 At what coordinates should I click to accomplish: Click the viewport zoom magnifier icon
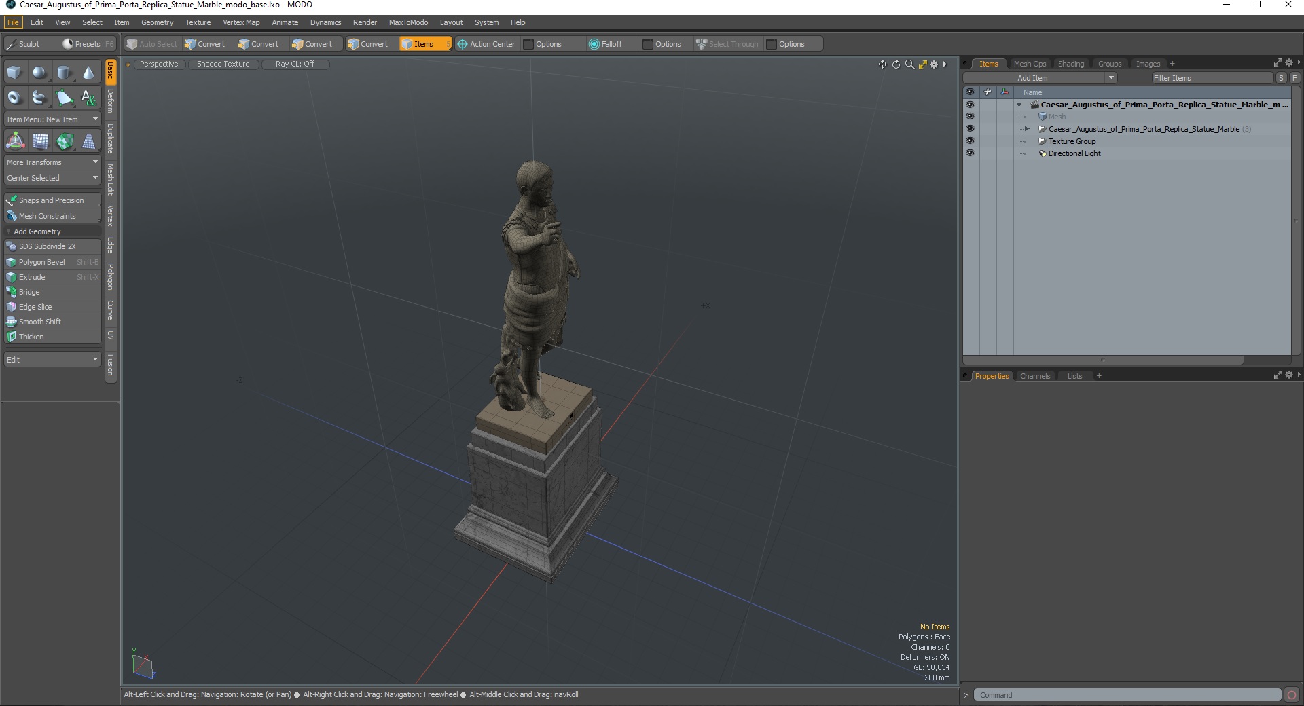point(909,64)
